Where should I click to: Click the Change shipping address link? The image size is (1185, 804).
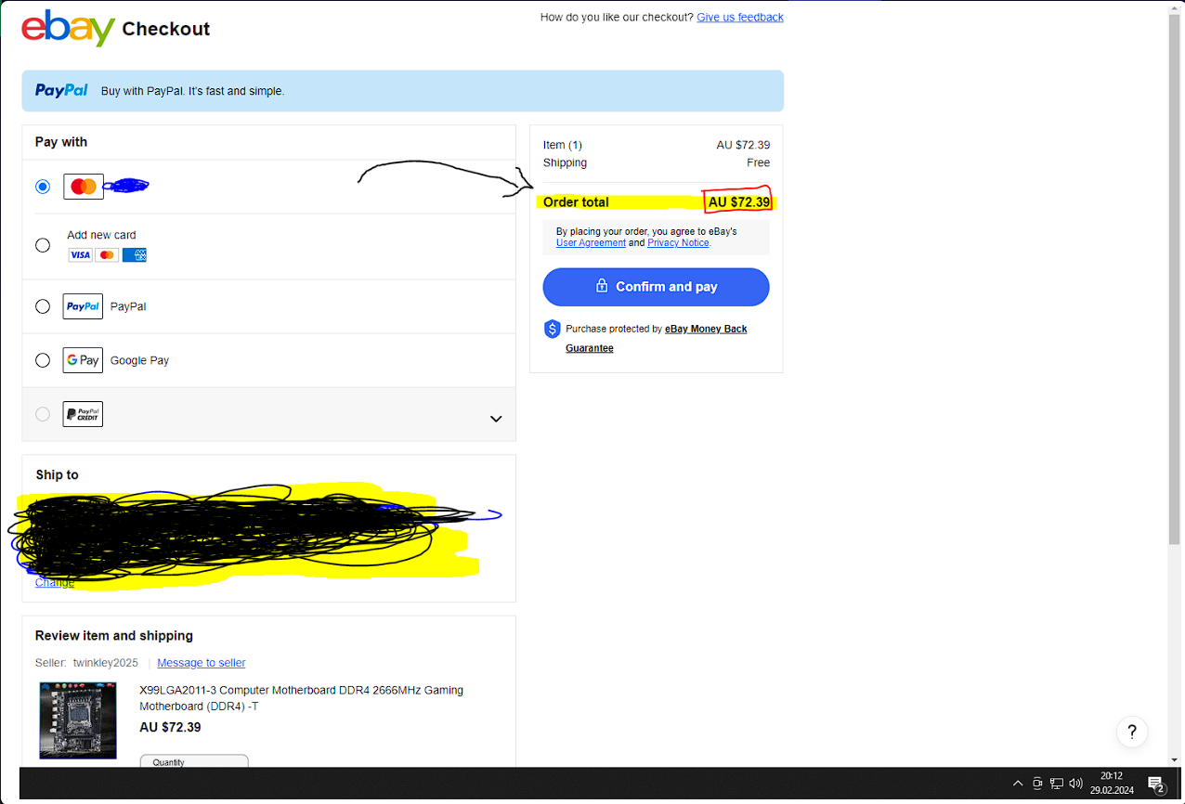click(54, 582)
